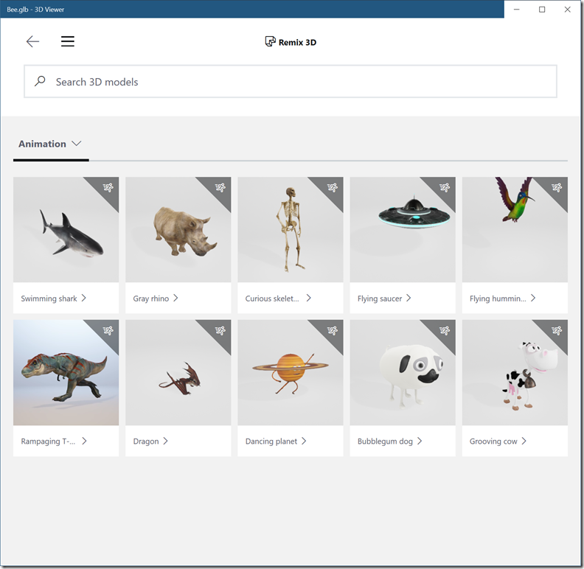Open the Gray rhino model thumbnail
The width and height of the screenshot is (584, 569).
pyautogui.click(x=178, y=230)
